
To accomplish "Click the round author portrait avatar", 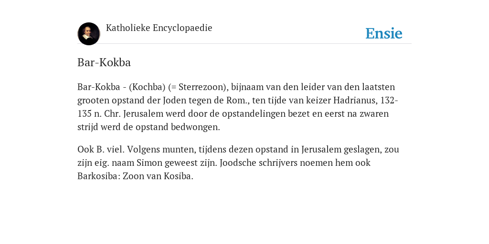I will pos(89,34).
